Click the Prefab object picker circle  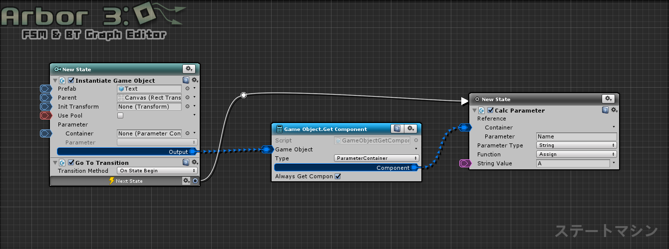187,89
